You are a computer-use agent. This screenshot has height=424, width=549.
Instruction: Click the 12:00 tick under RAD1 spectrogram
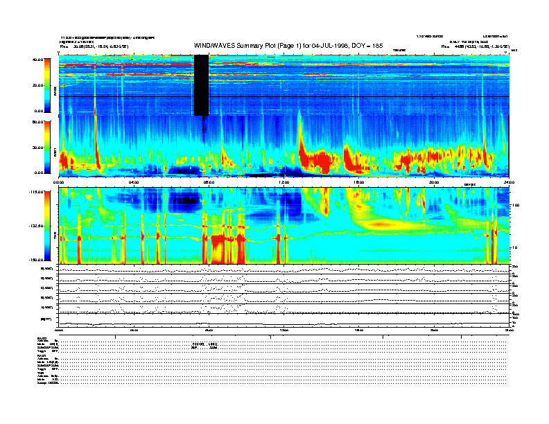tap(284, 182)
